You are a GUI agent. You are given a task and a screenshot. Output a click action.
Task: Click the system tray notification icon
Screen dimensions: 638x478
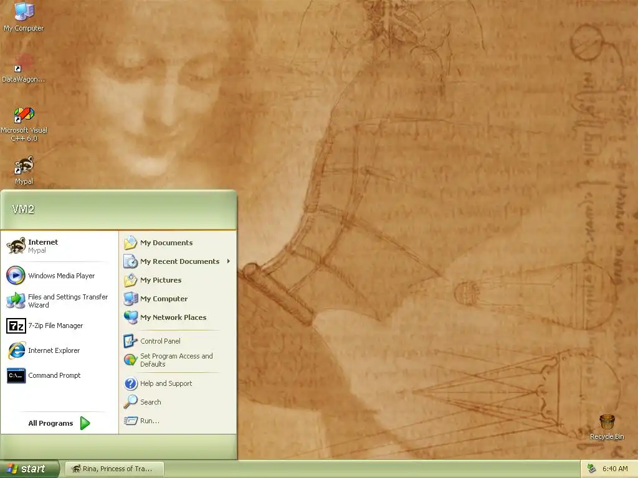591,469
